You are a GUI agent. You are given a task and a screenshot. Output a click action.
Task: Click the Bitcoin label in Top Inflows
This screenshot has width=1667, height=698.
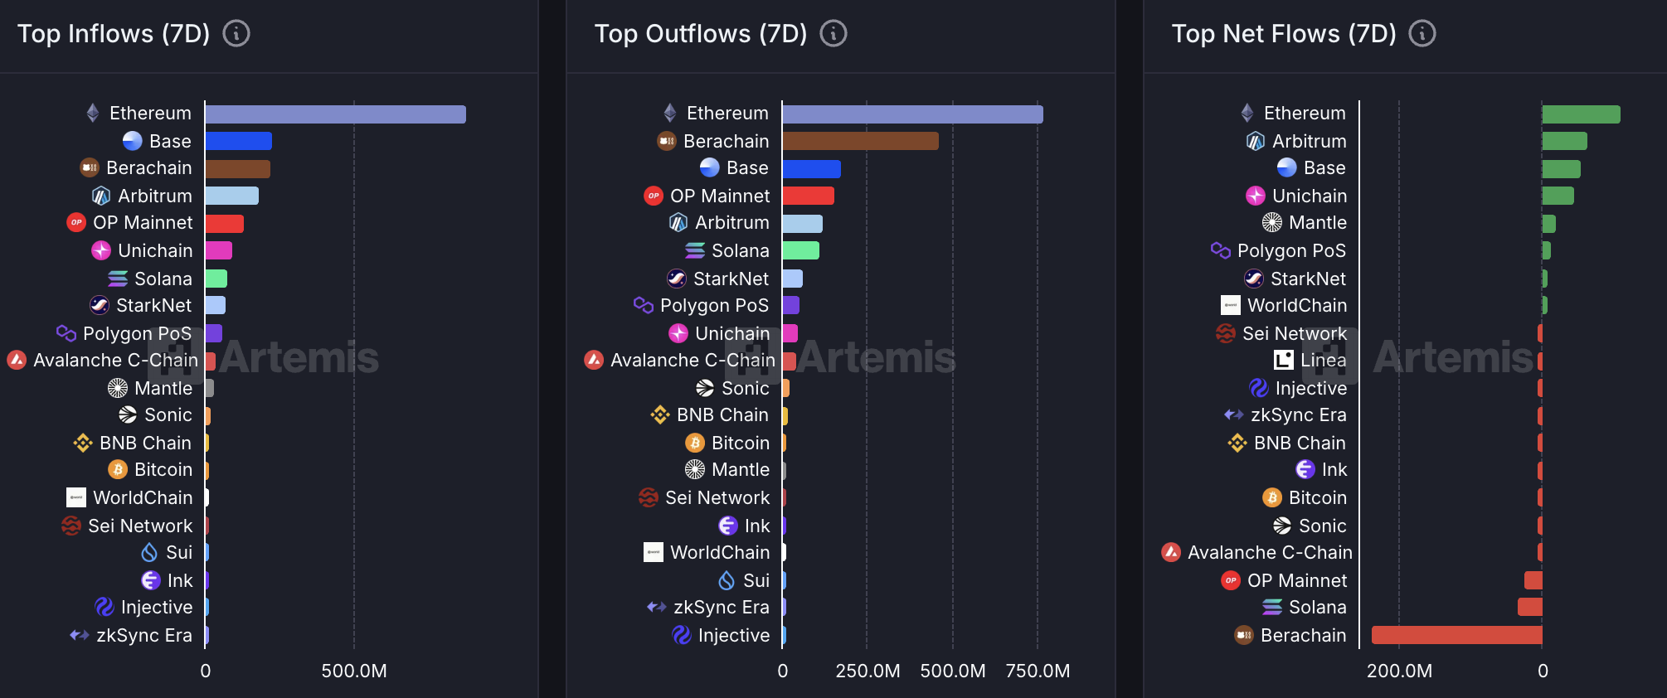pos(163,469)
